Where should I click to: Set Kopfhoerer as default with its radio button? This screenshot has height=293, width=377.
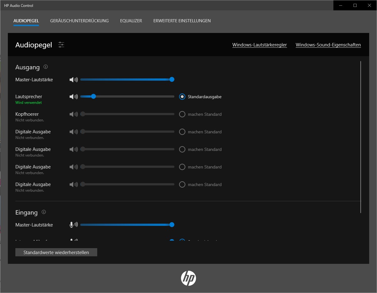182,114
